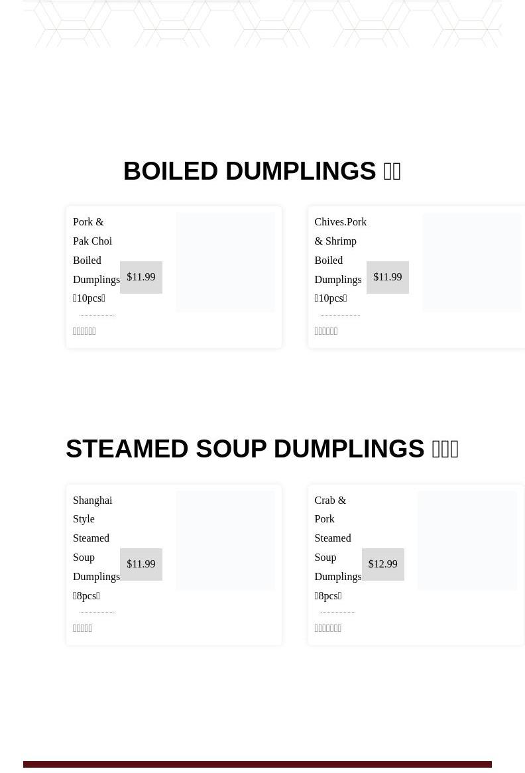Click Chinese subtitle under Shanghai Style dumplings
Viewport: 525px width, 773px height.
coord(82,628)
